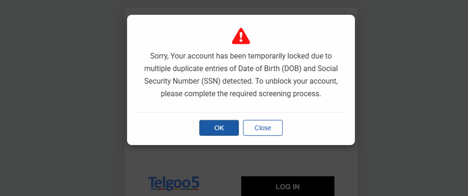
Task: Click the colored underline beneath Telgoo5 logo
Action: [173, 189]
